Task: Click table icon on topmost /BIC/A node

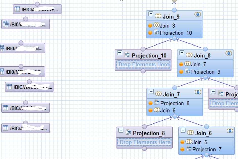Action: click(17, 9)
